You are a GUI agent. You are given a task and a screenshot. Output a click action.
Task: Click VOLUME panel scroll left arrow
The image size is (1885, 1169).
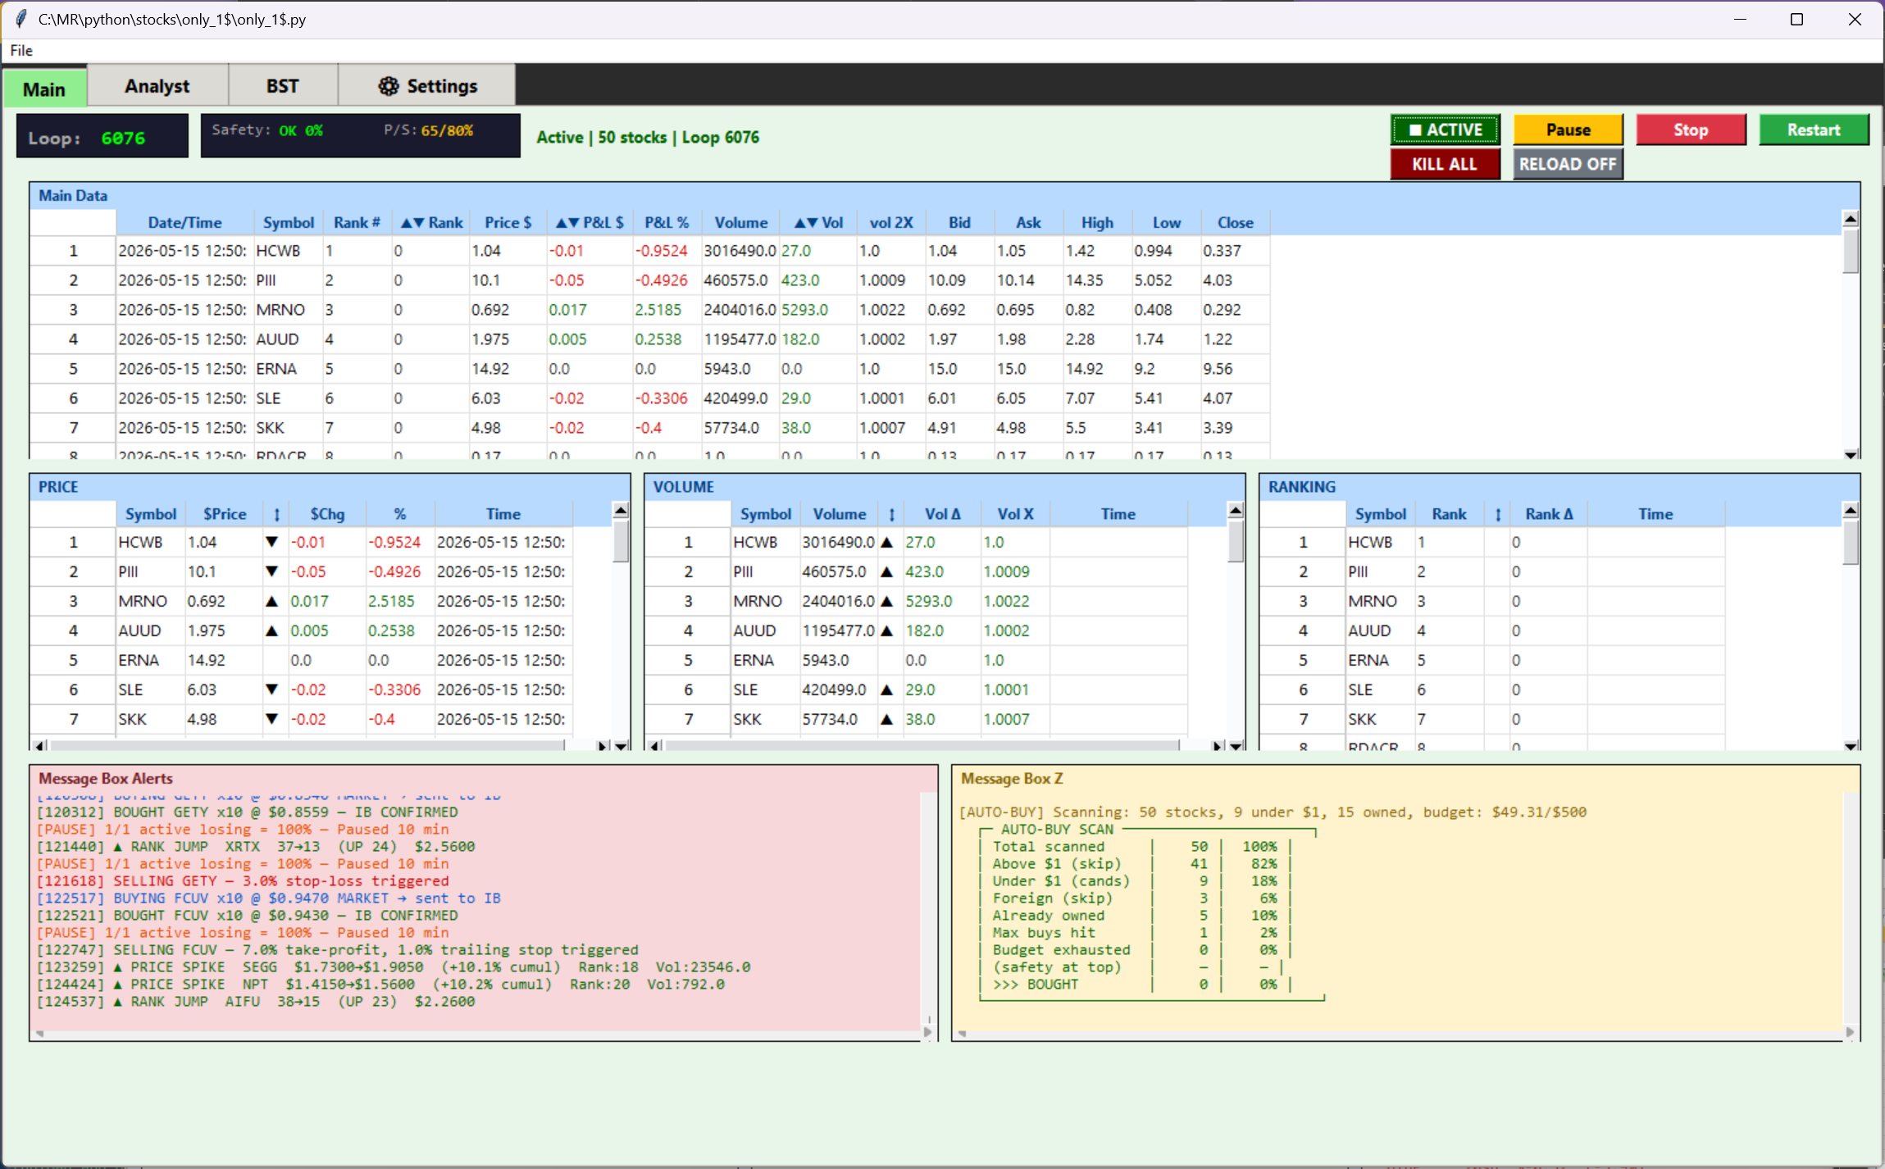click(653, 745)
